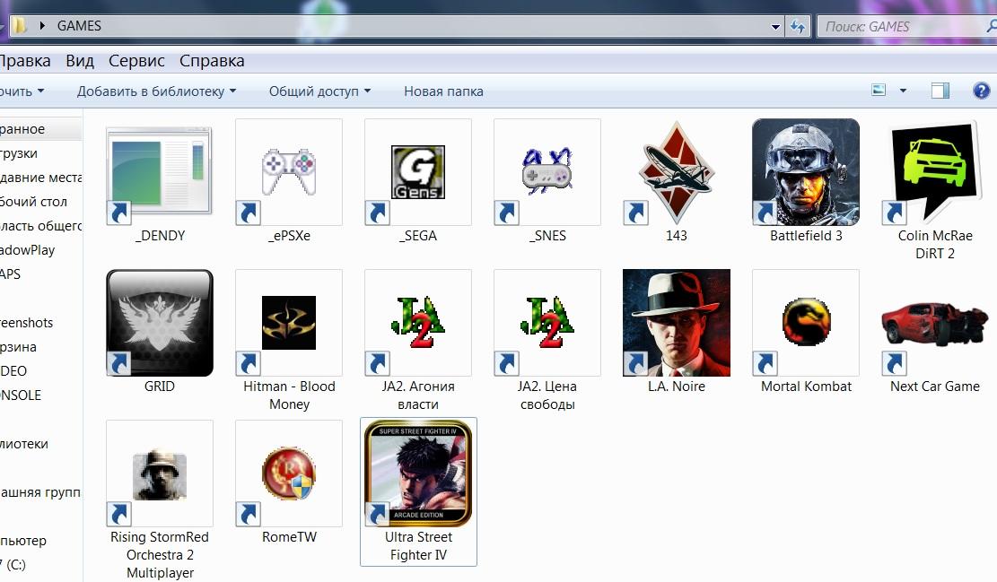Viewport: 997px width, 582px height.
Task: Click the GAMES path segment
Action: point(79,26)
